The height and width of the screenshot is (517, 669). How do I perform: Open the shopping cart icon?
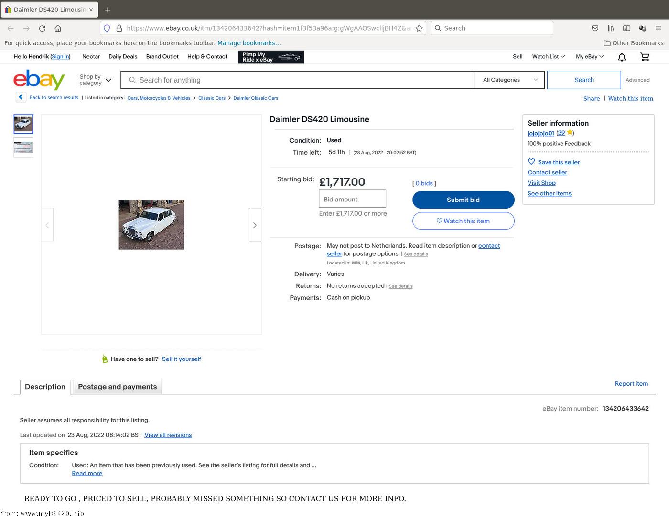[645, 57]
